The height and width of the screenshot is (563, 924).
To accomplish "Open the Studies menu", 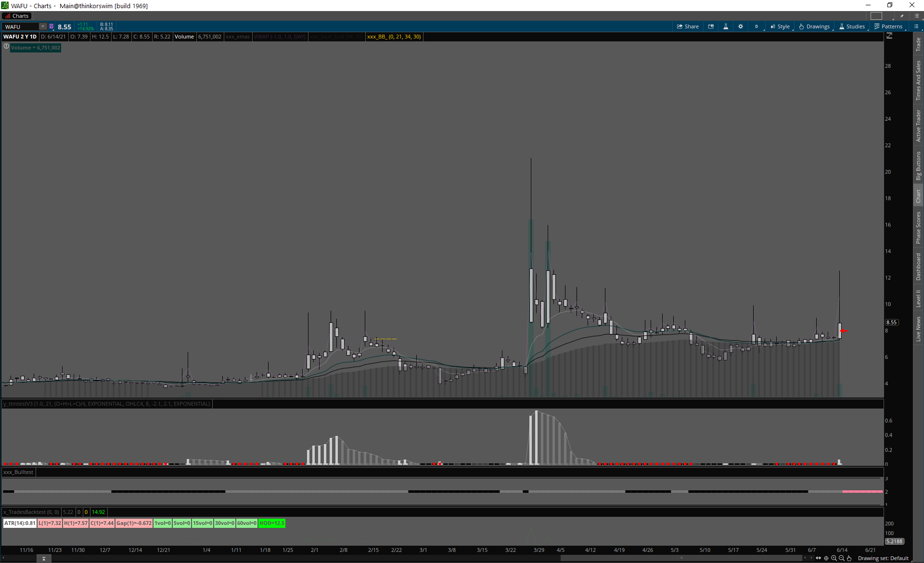I will click(x=852, y=26).
